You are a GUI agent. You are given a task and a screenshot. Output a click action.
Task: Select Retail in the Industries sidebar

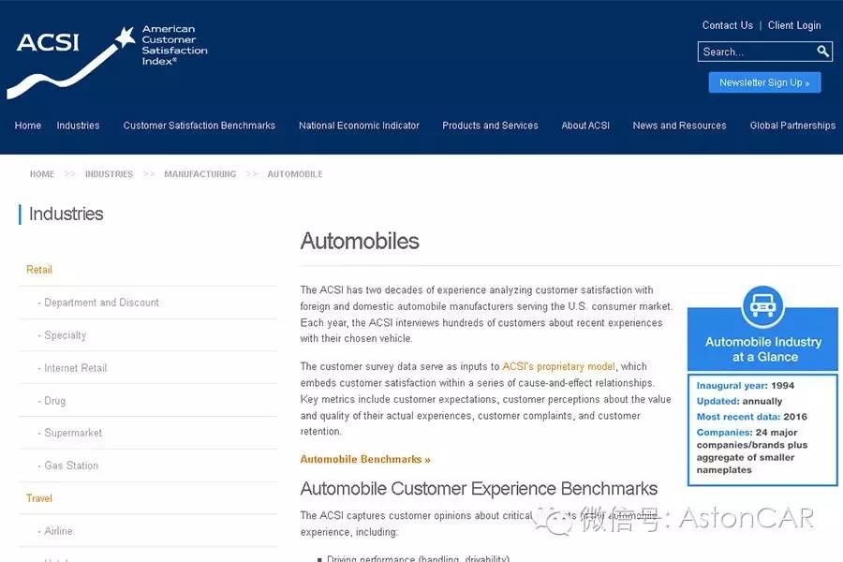[x=39, y=270]
